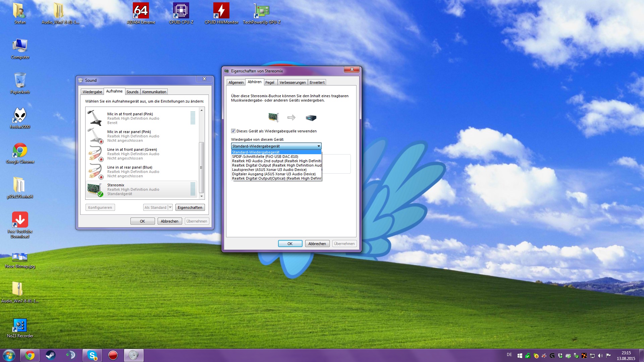Switch to the Pegel tab
This screenshot has height=362, width=644.
tap(270, 82)
